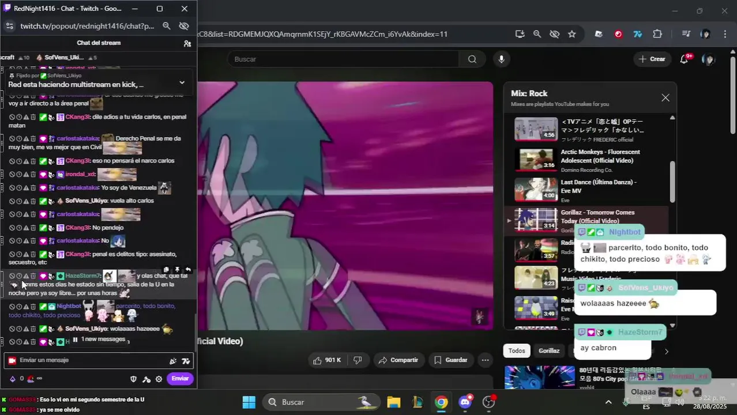Delete HazeStorm7's message with trash icon
The height and width of the screenshot is (415, 737).
click(33, 276)
